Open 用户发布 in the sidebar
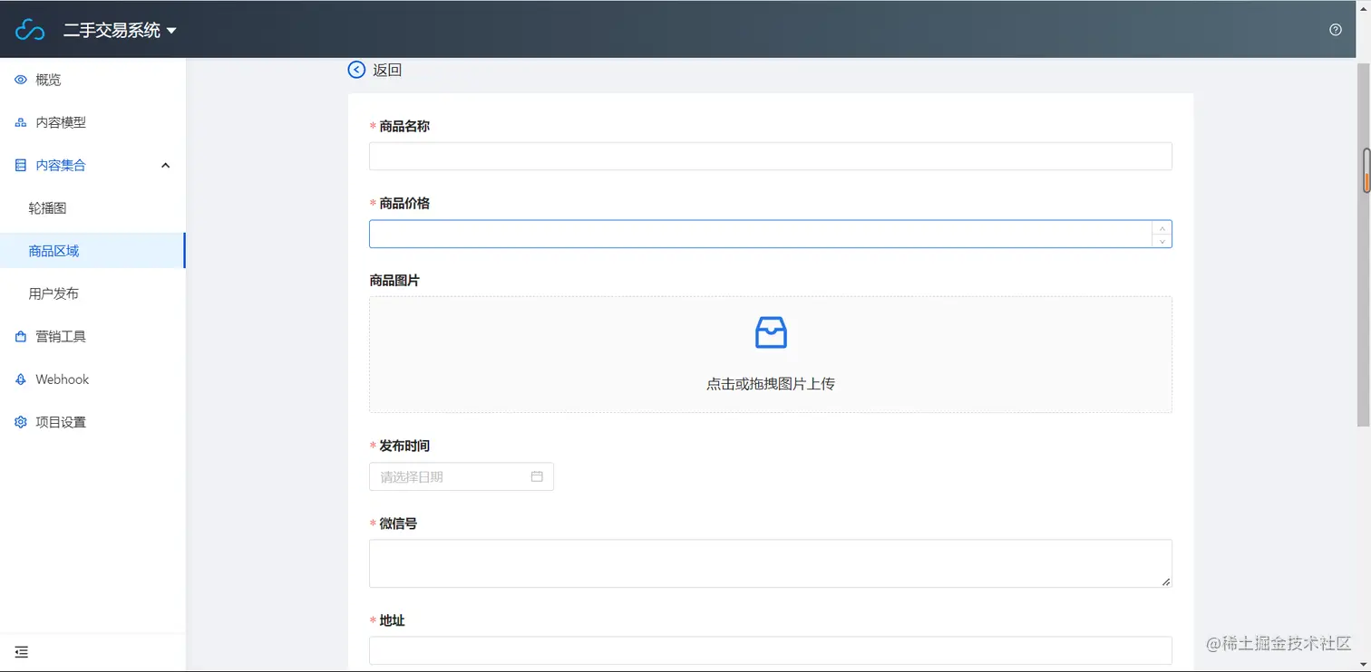 tap(92, 293)
